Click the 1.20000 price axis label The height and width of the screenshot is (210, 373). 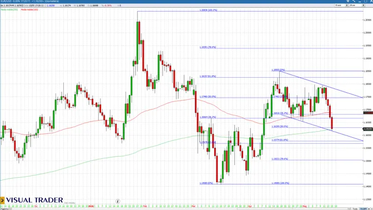(367, 33)
